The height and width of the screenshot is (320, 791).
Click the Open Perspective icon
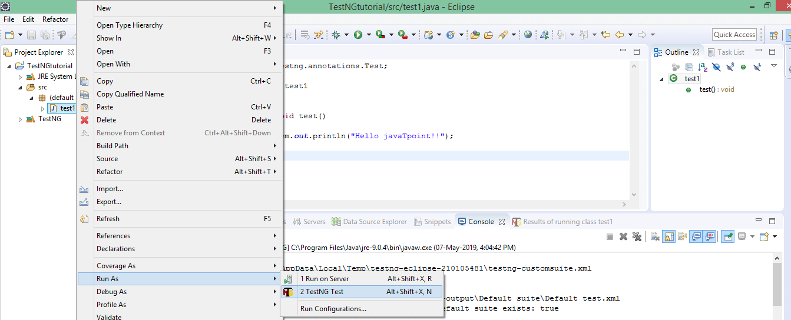[x=774, y=35]
